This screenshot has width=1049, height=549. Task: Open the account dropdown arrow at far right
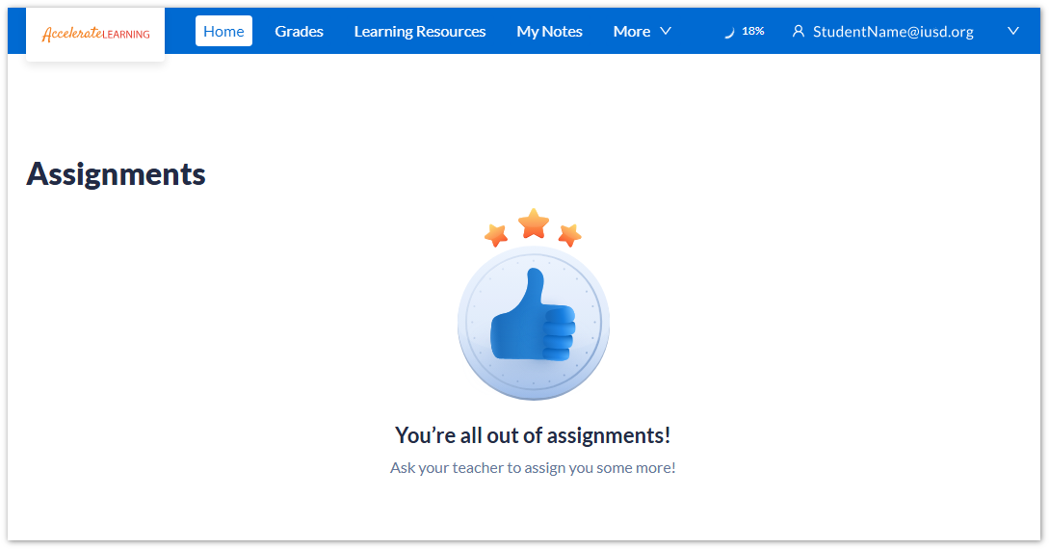coord(1012,32)
